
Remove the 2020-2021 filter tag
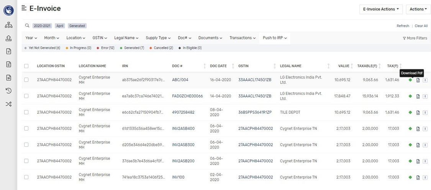pyautogui.click(x=42, y=26)
